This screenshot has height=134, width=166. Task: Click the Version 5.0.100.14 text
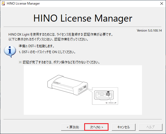click(x=149, y=30)
